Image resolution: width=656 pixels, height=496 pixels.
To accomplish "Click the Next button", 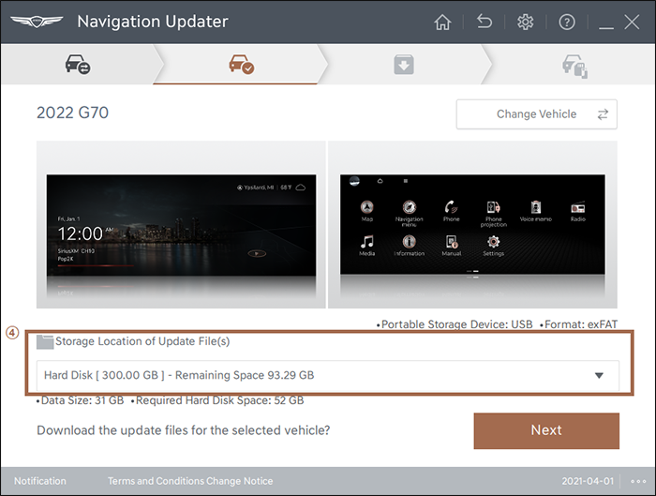I will [546, 430].
